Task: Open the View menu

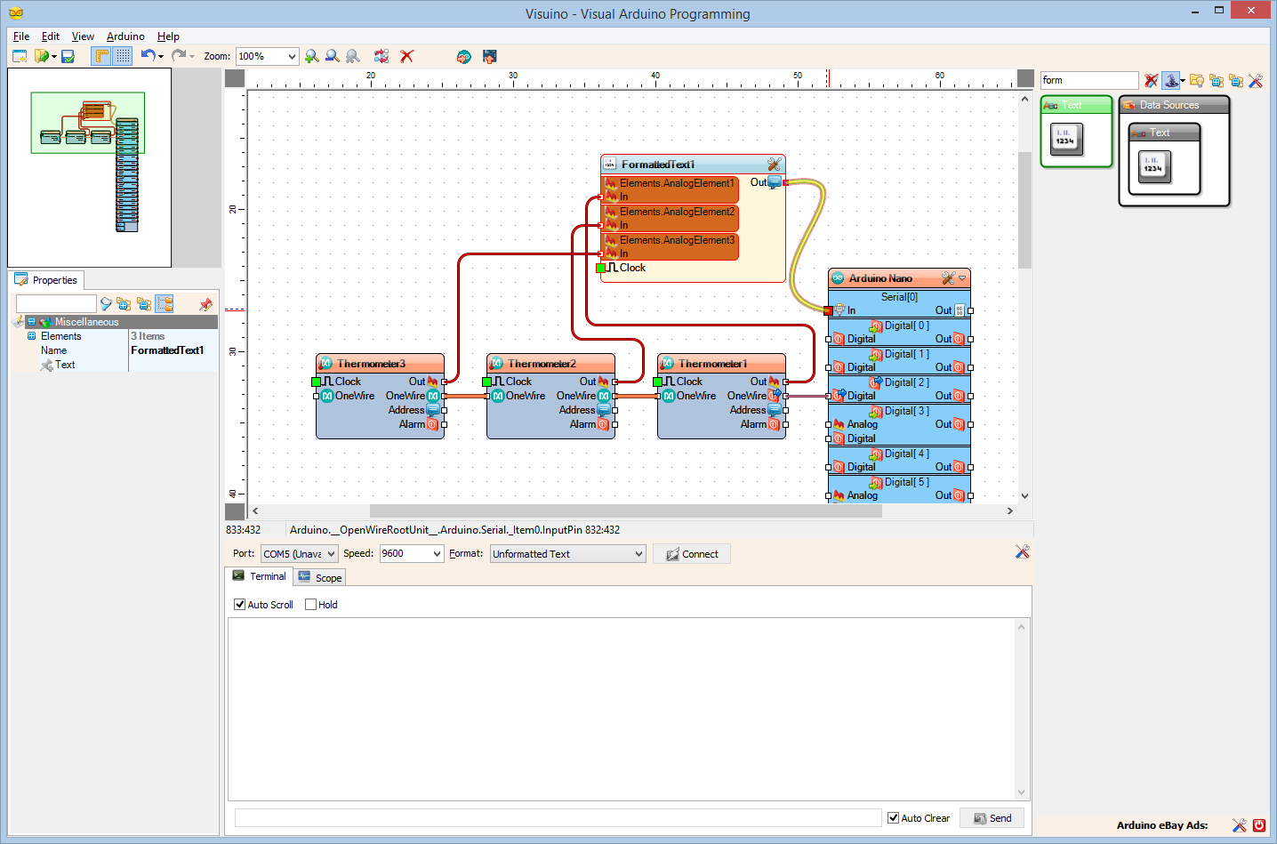Action: [x=83, y=36]
